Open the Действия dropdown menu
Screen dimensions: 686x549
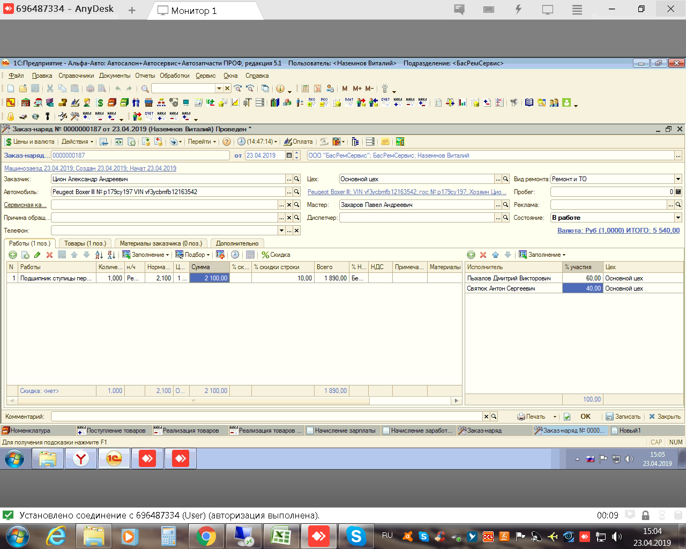(x=77, y=142)
